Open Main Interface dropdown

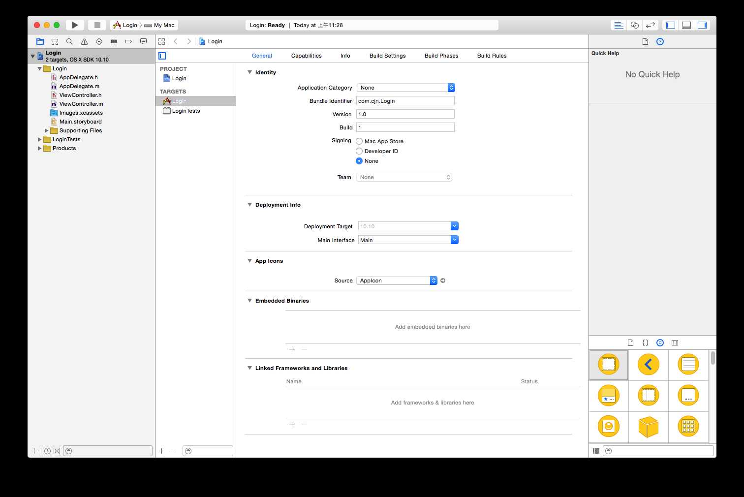click(x=455, y=240)
